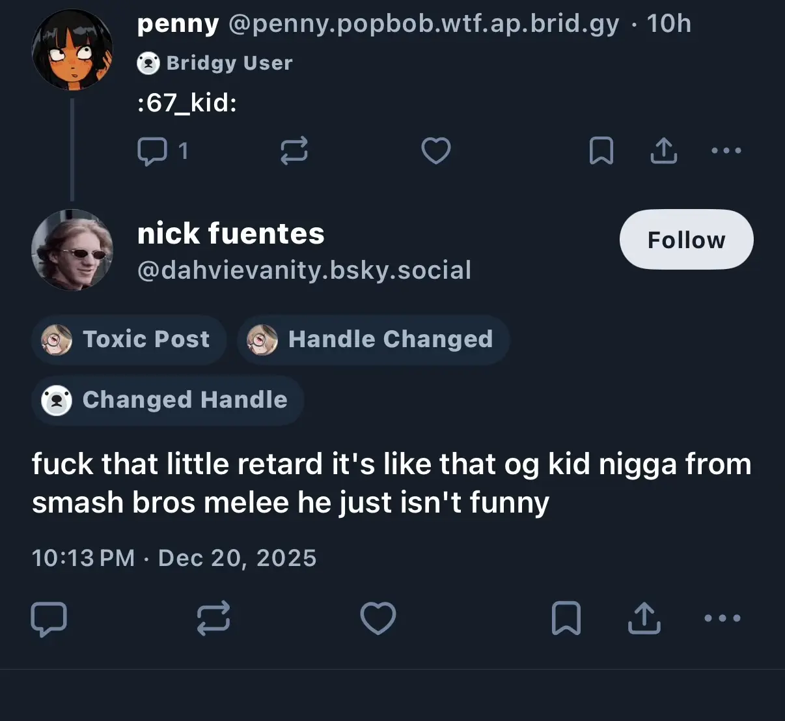The width and height of the screenshot is (785, 721).
Task: Share penny's post
Action: point(663,151)
